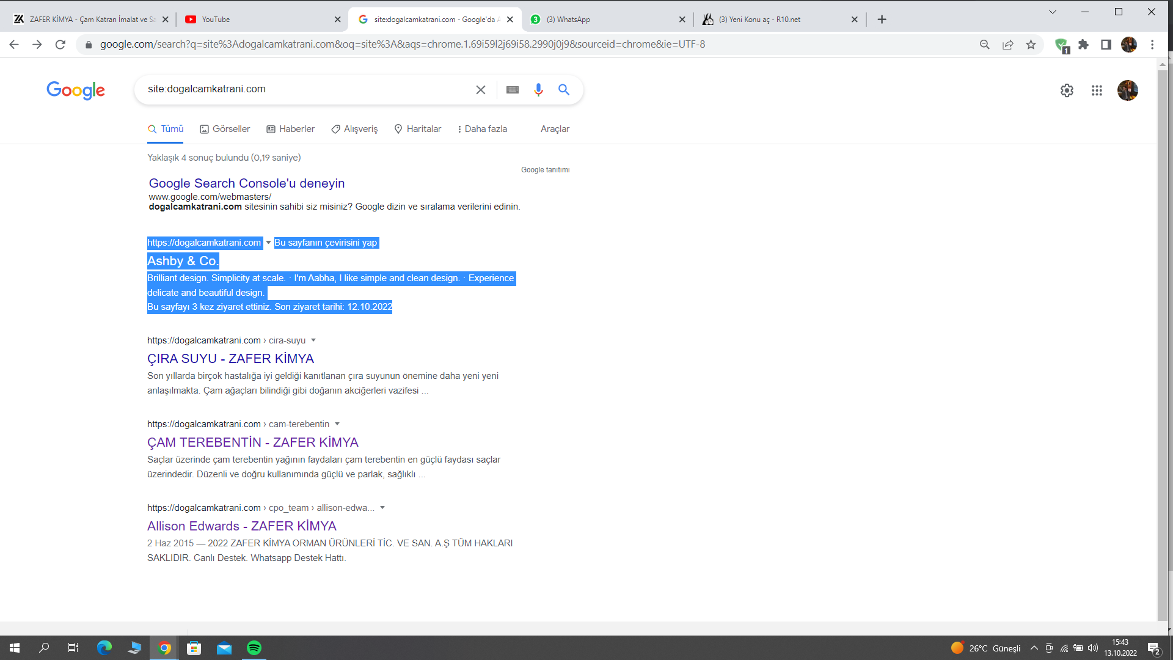Toggle the Chrome side panel button
Viewport: 1173px width, 660px height.
click(x=1106, y=45)
